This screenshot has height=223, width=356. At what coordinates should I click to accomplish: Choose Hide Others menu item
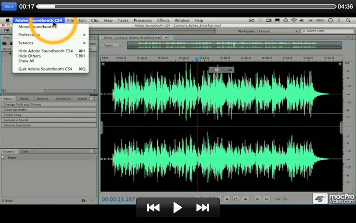click(x=50, y=56)
